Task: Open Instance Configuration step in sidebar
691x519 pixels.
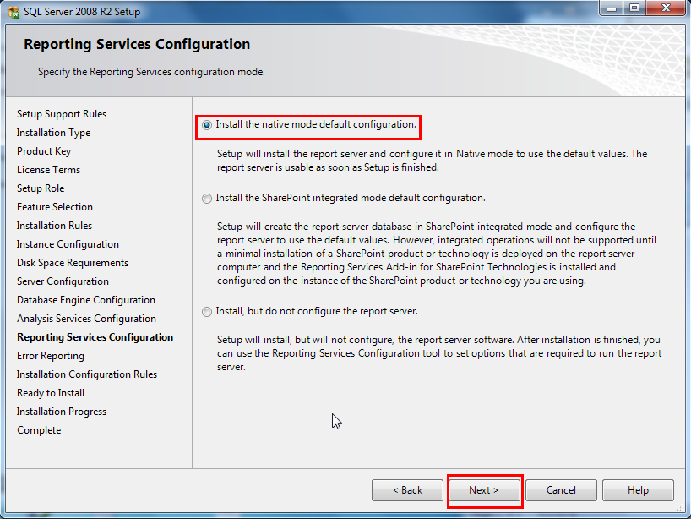Action: click(x=68, y=244)
